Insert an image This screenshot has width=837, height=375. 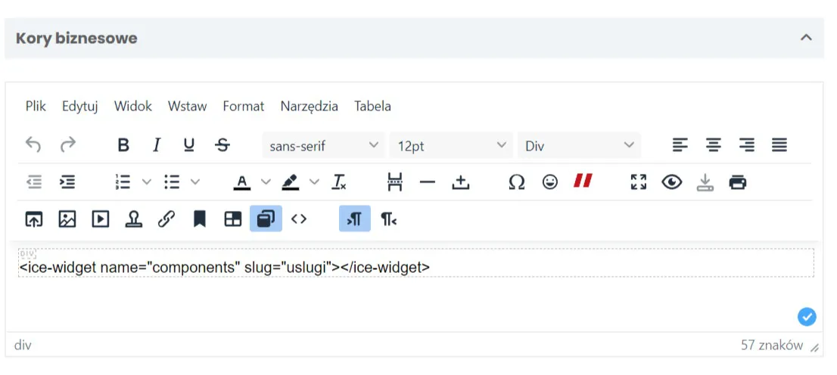[x=67, y=218]
